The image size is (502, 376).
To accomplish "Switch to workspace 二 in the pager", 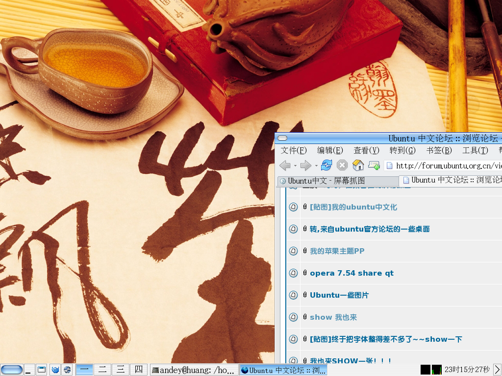I will coord(102,370).
